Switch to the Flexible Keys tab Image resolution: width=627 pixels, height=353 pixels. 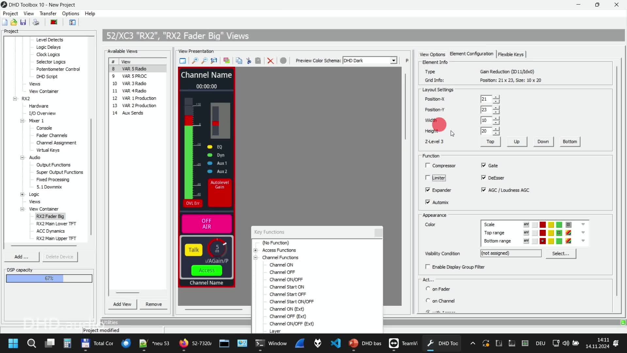[x=510, y=54]
